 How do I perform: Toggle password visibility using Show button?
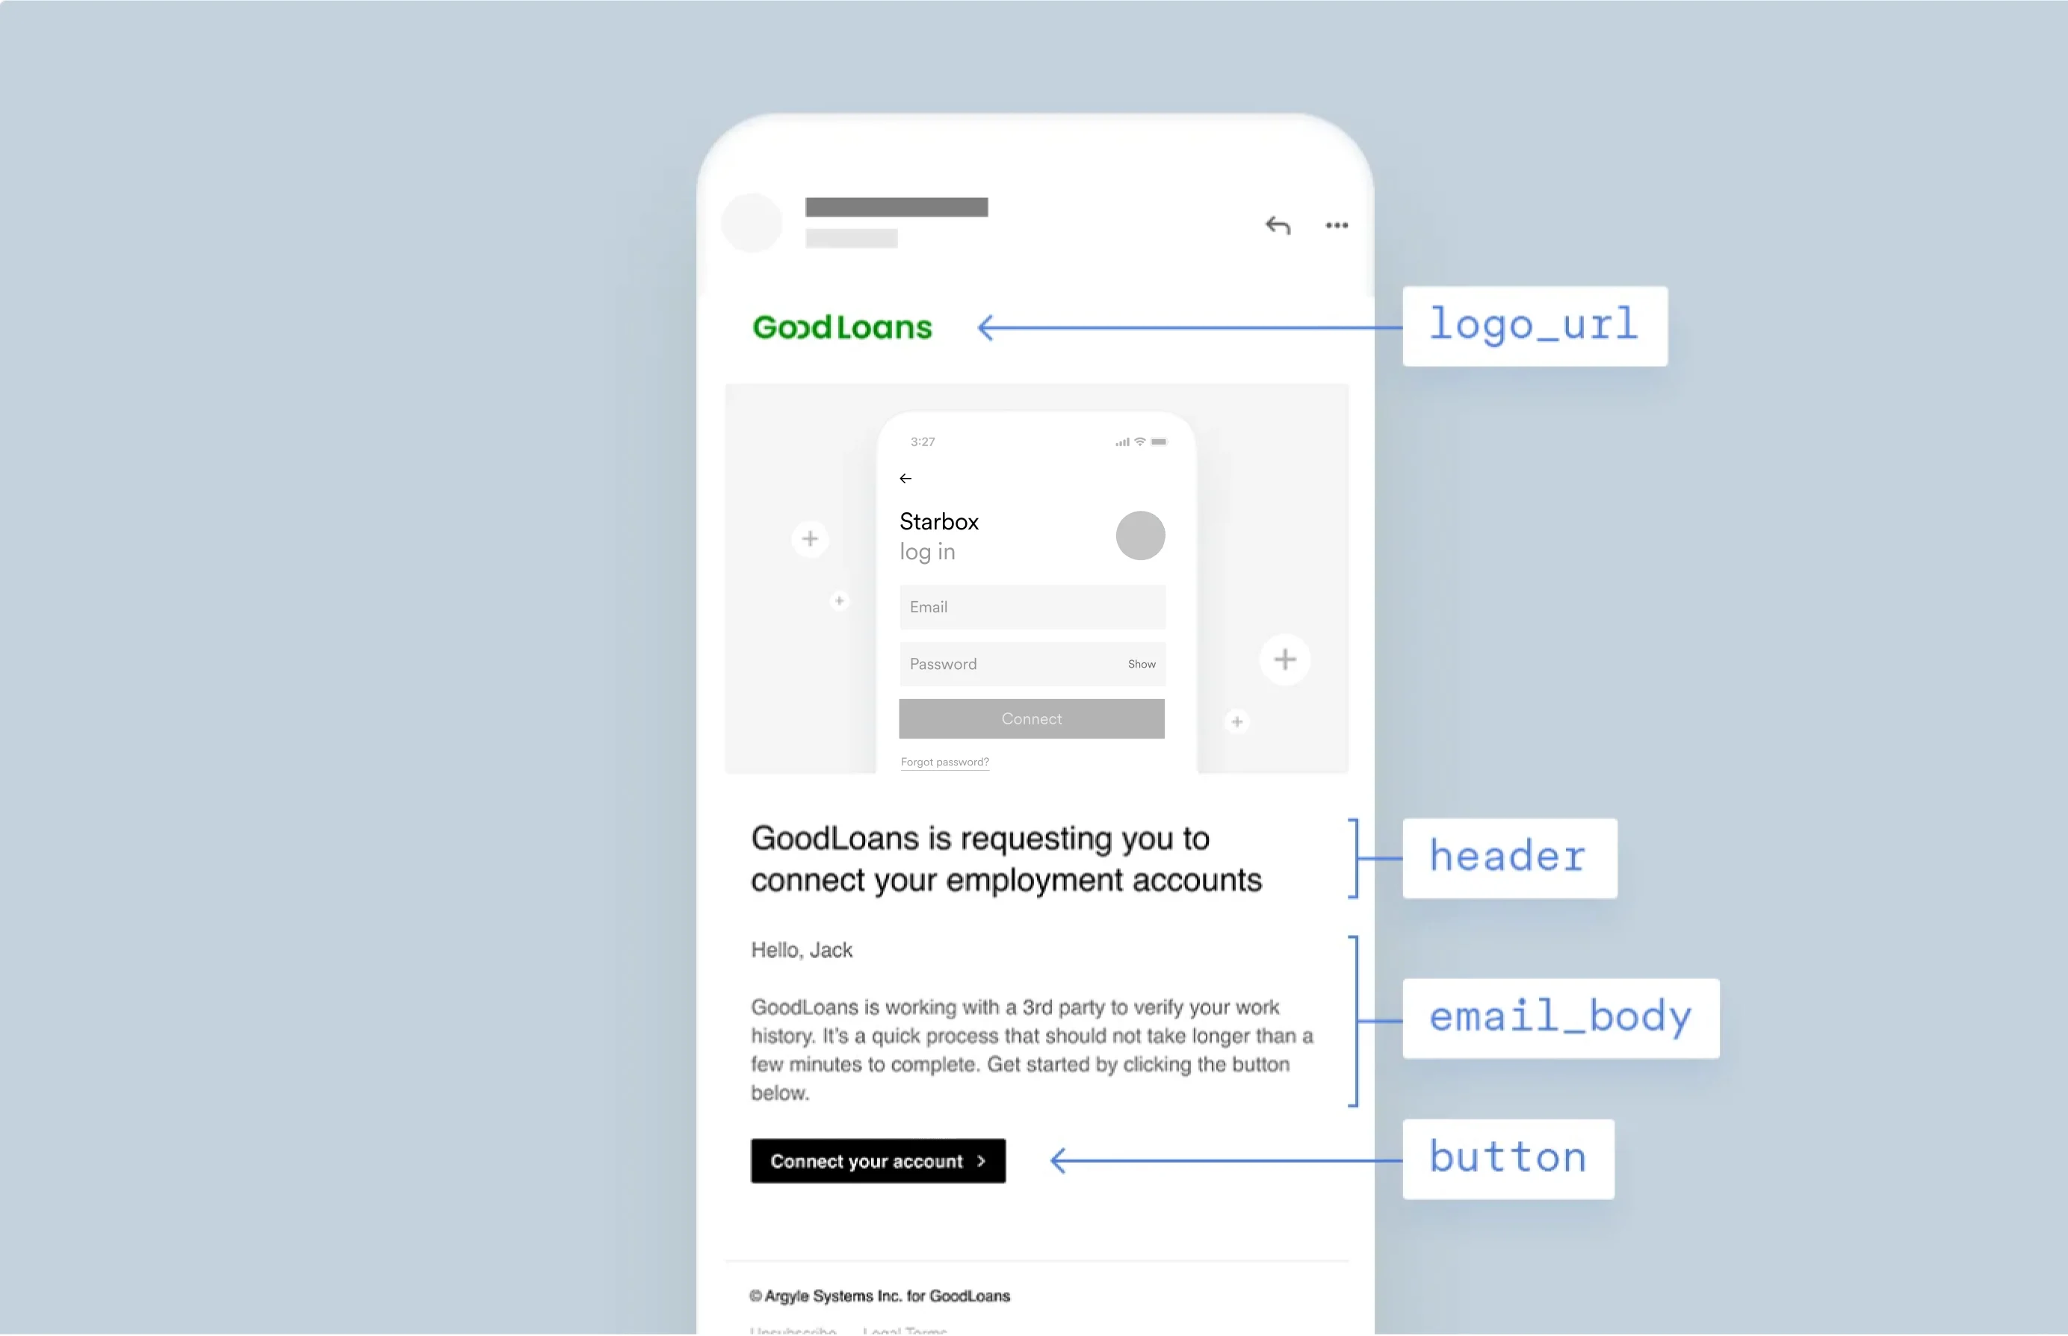[x=1142, y=664]
